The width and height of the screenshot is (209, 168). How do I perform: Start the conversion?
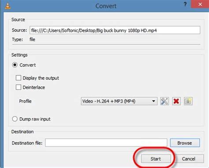click(156, 159)
